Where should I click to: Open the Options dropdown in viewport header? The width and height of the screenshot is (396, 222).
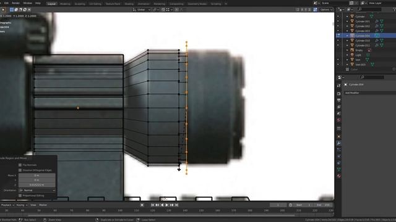[x=326, y=10]
